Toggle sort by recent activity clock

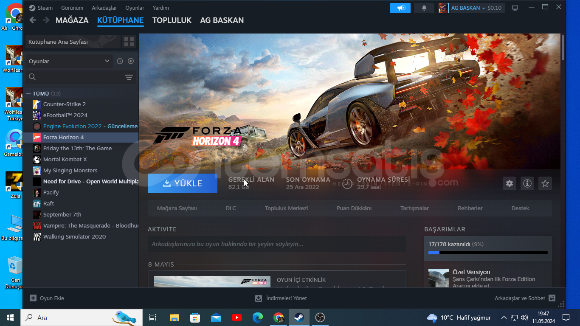(120, 61)
